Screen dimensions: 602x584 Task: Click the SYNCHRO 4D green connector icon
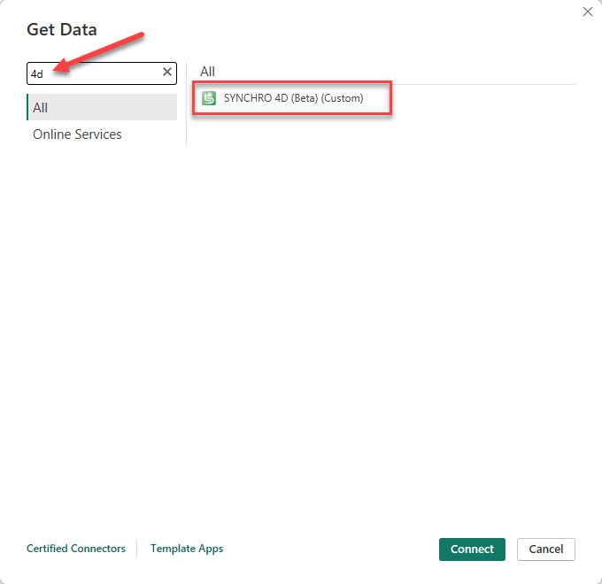coord(209,98)
